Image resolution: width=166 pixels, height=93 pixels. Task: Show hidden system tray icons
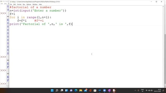(x=135, y=90)
